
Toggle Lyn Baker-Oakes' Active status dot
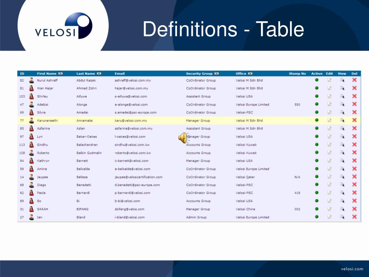(x=317, y=136)
